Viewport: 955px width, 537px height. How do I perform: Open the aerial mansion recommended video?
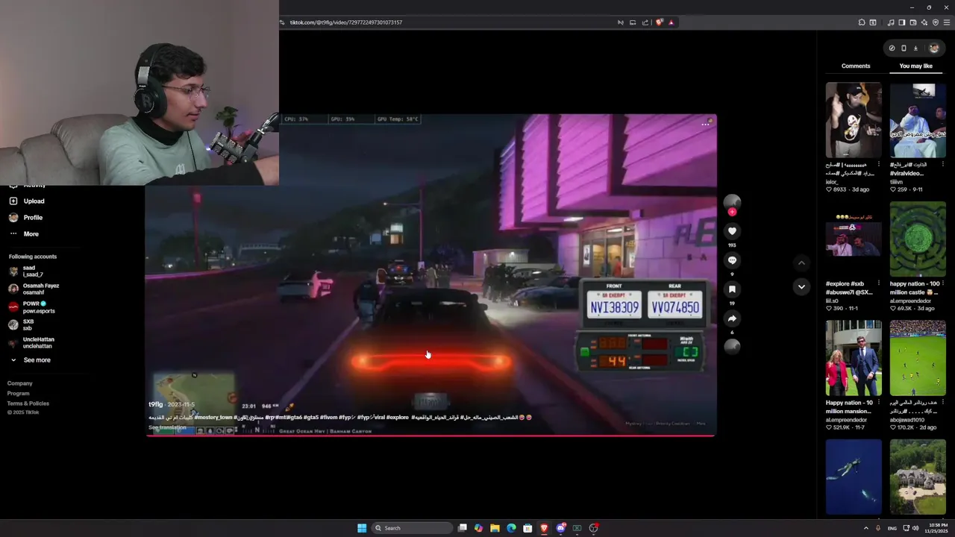tap(918, 477)
